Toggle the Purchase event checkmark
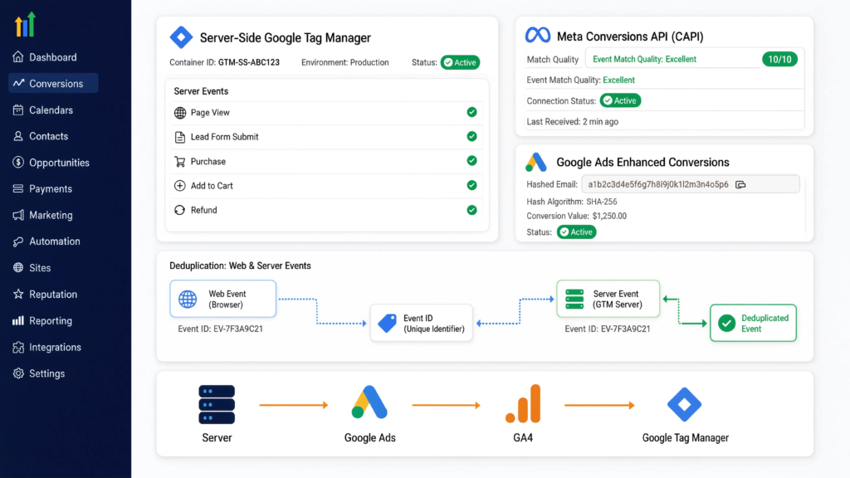 (x=471, y=161)
